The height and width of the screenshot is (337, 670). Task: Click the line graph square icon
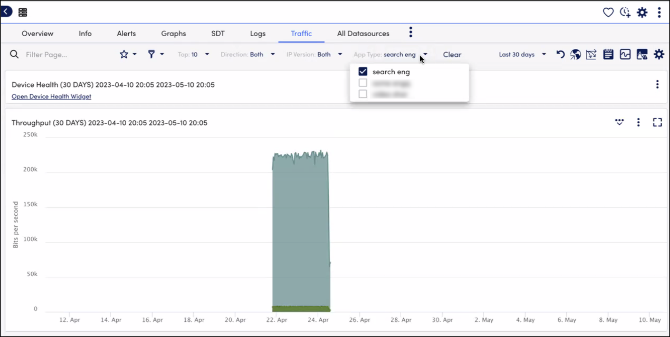tap(625, 54)
